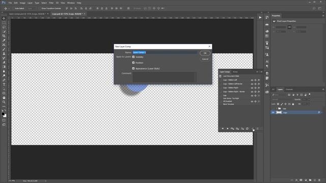Select the Path Selection tool
This screenshot has width=326, height=183.
coord(4,89)
